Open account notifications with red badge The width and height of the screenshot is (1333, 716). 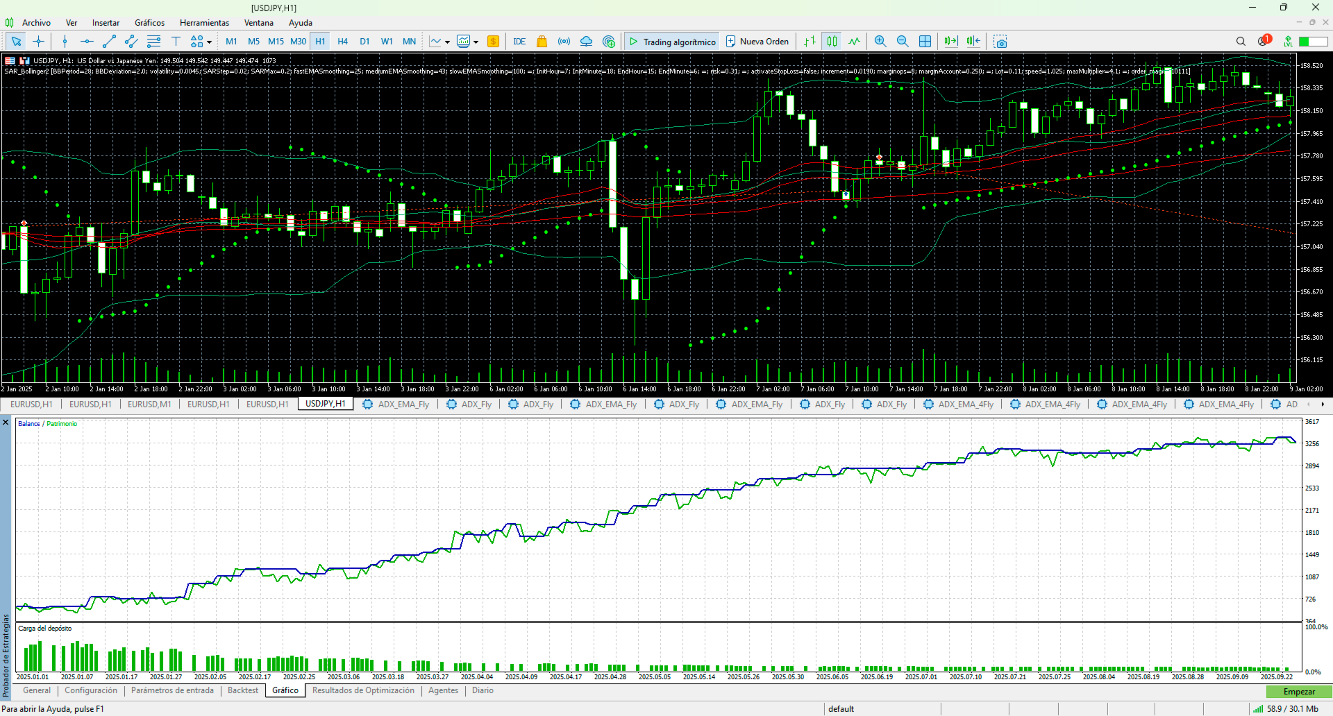(1264, 41)
